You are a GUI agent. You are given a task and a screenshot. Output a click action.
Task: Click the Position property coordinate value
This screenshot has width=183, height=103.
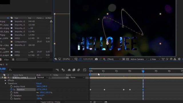(x=42, y=90)
